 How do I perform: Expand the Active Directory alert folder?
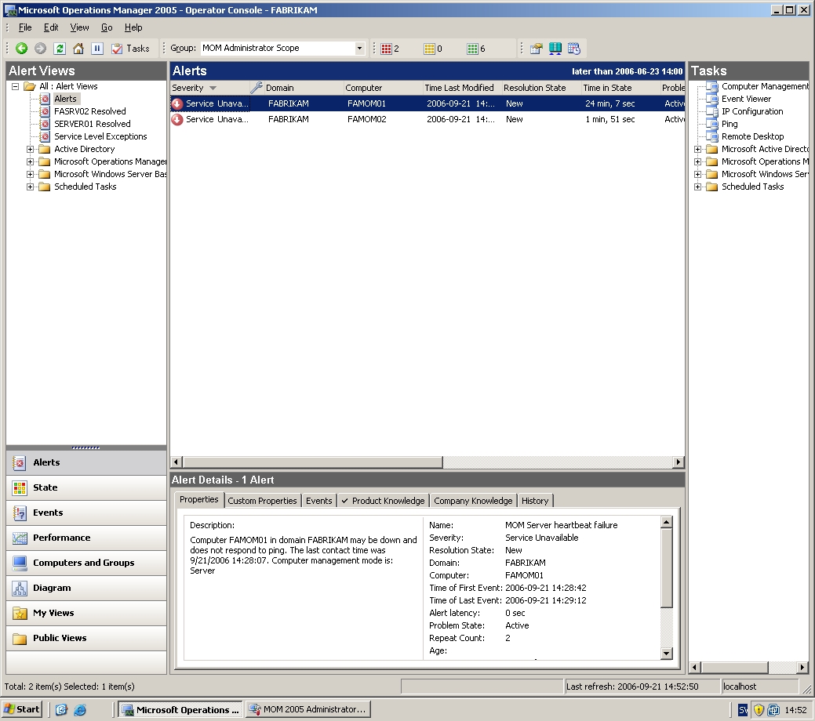point(31,149)
